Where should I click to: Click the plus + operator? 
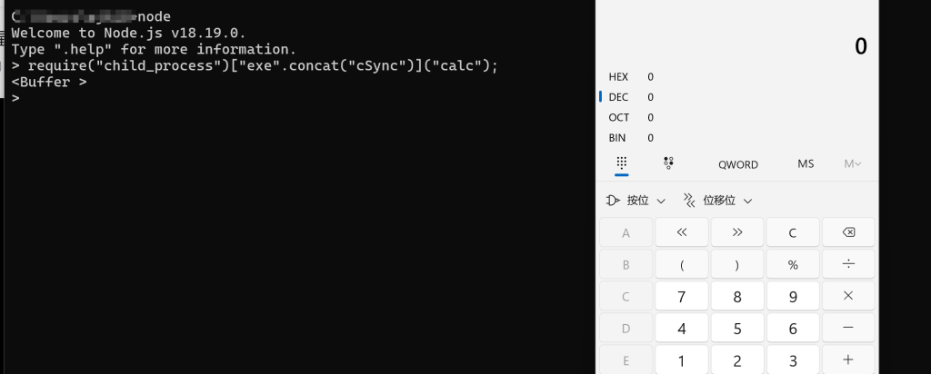848,359
